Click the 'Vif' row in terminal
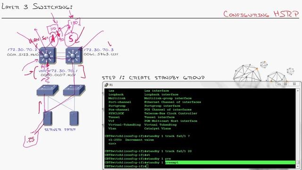This screenshot has height=170, width=302. [153, 121]
